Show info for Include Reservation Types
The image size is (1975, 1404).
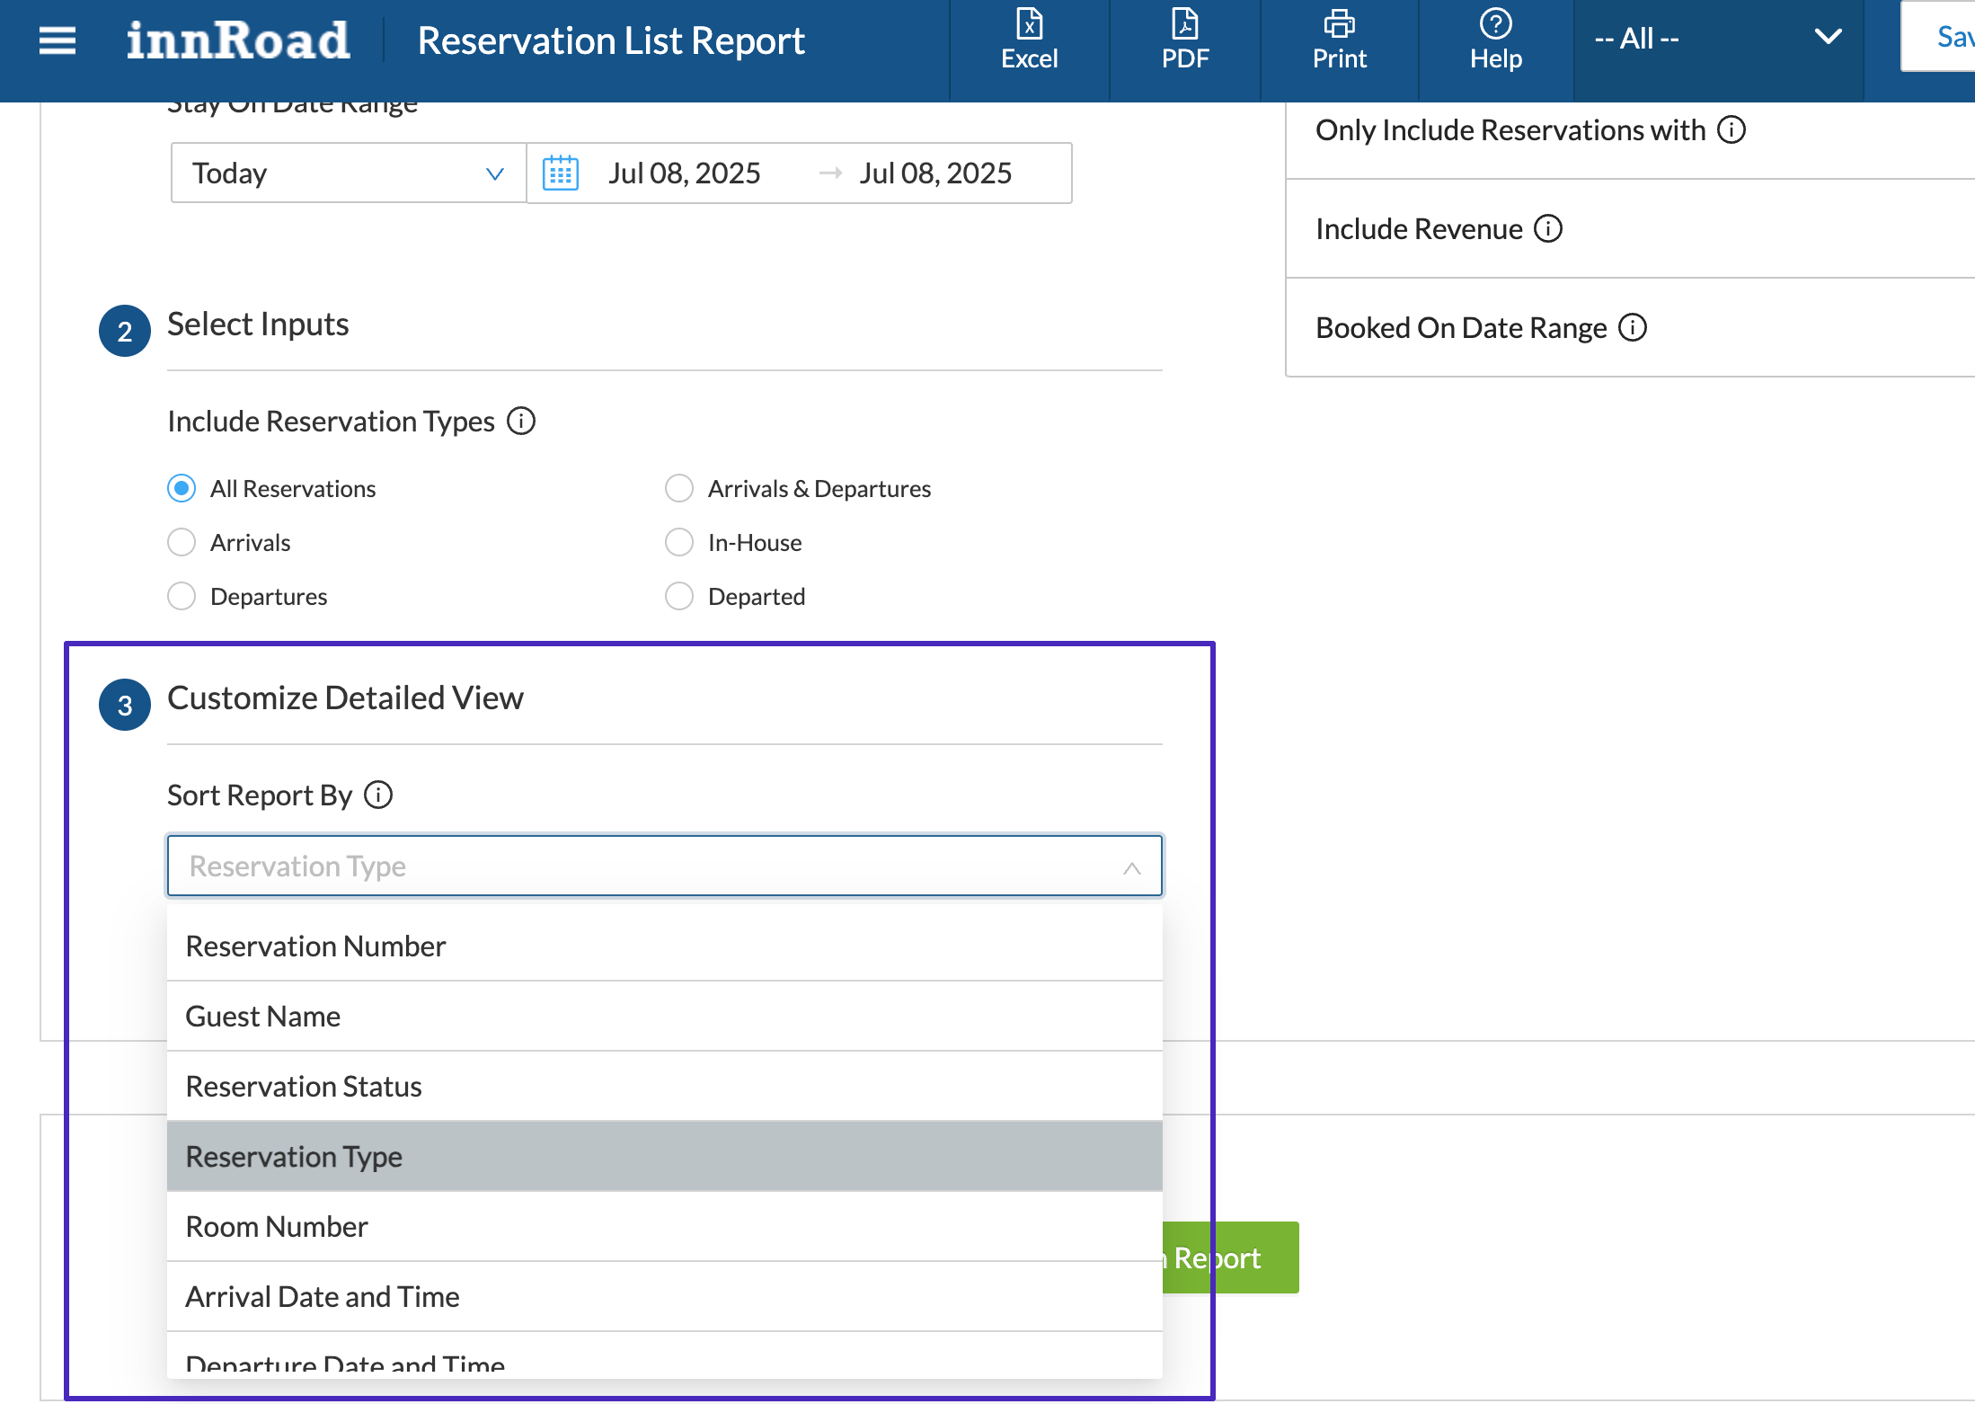click(521, 421)
